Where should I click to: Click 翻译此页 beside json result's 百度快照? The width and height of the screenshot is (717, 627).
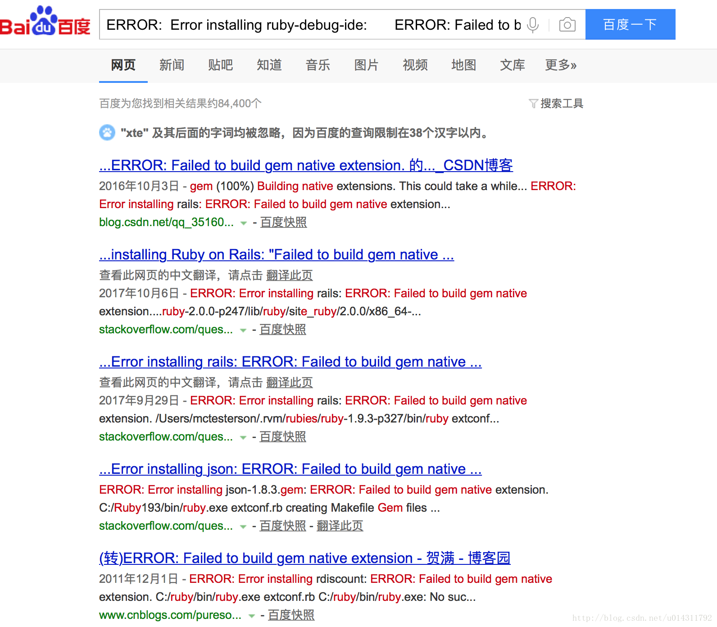point(340,526)
